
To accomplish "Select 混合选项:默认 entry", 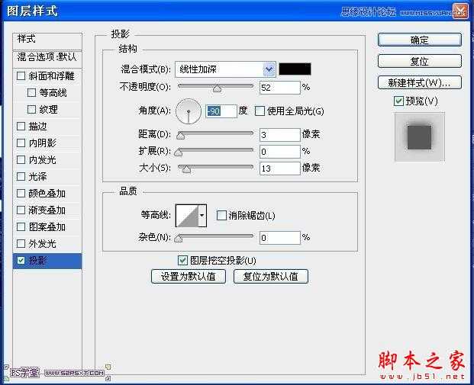I will coord(47,59).
